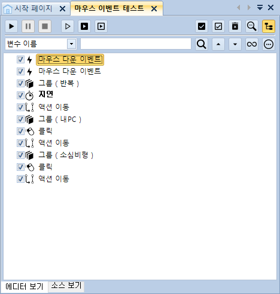The image size is (280, 294).
Task: Click the Stop square button
Action: click(x=45, y=26)
